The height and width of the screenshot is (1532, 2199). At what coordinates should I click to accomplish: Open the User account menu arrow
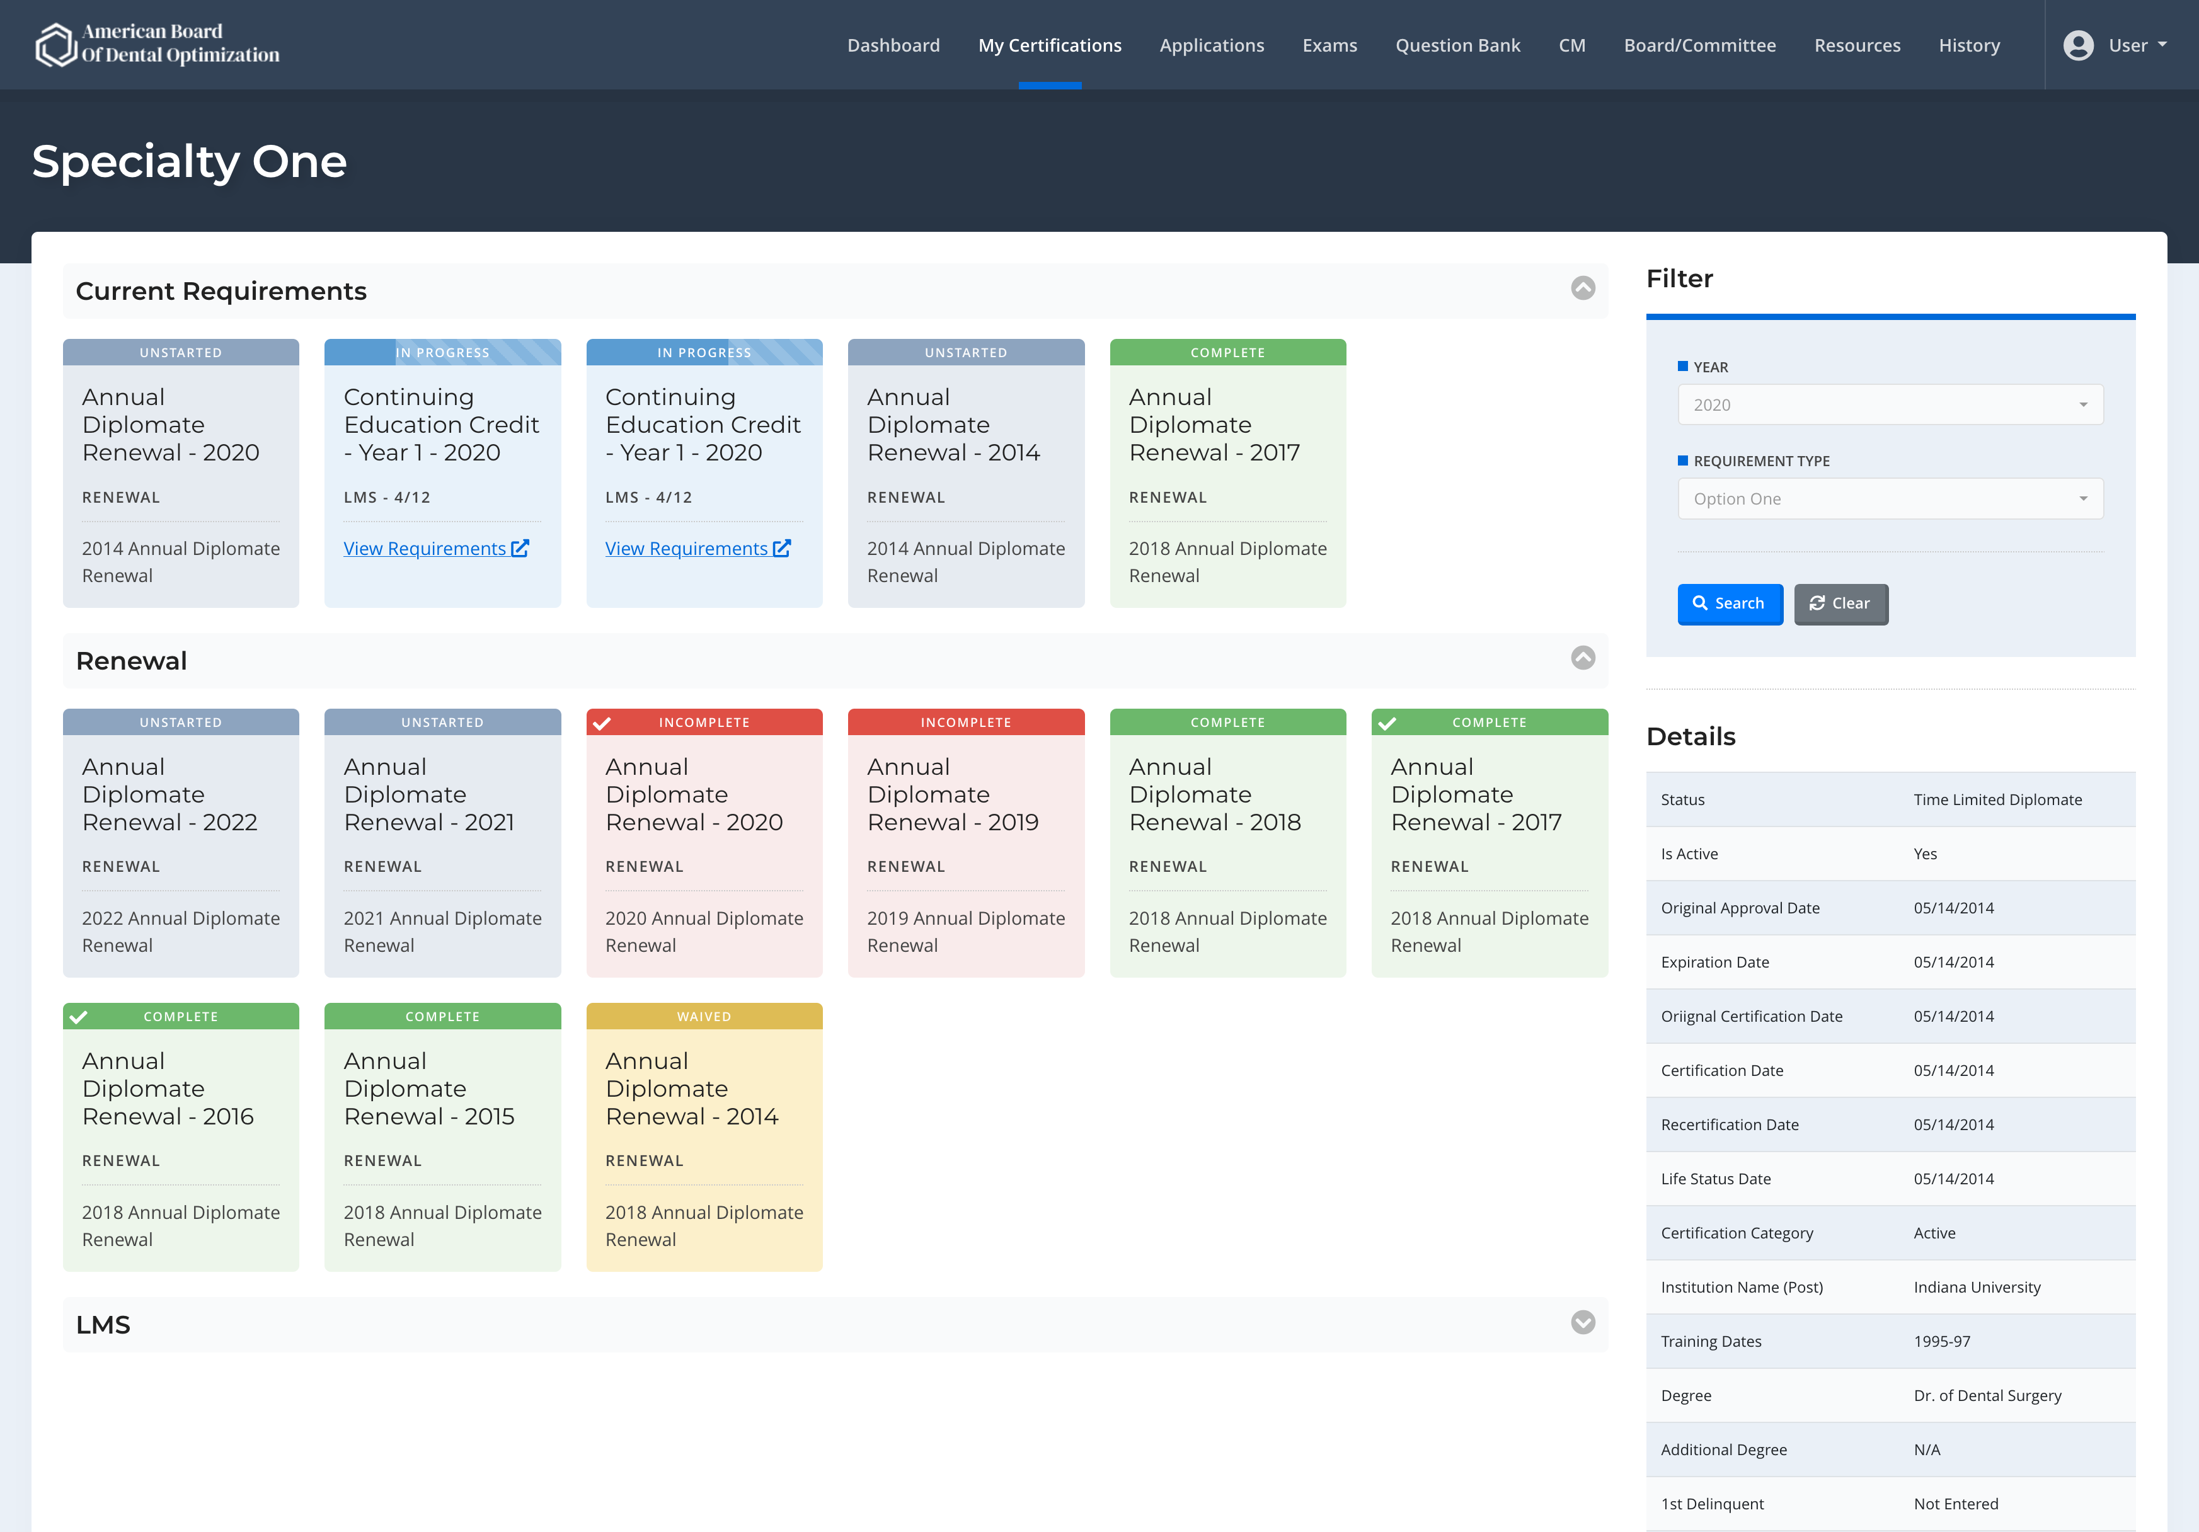[x=2162, y=45]
